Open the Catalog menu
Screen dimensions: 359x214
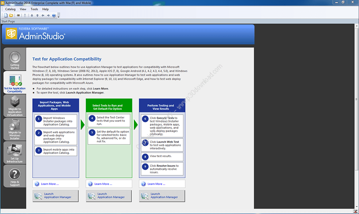coord(10,9)
